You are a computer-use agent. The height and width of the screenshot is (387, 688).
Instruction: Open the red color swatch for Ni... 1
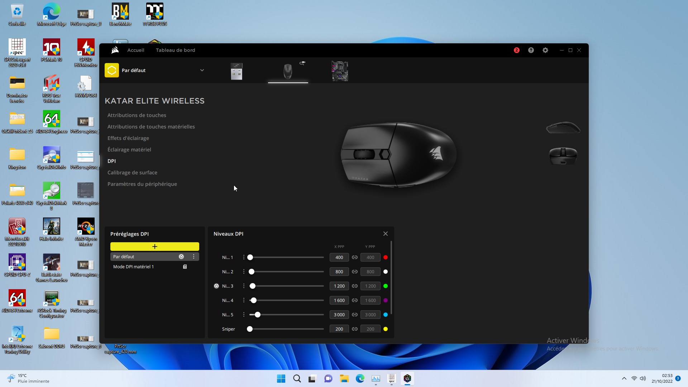[386, 257]
